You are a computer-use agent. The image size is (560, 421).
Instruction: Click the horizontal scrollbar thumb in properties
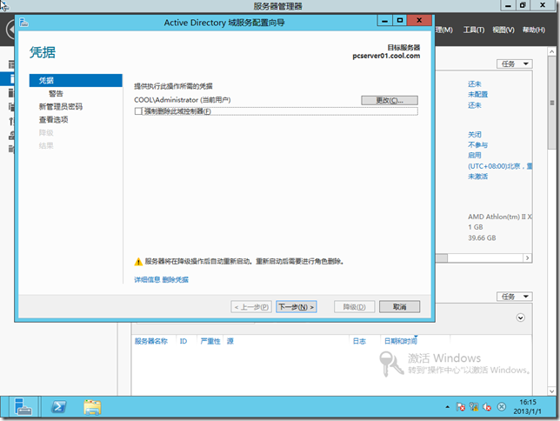click(x=442, y=258)
